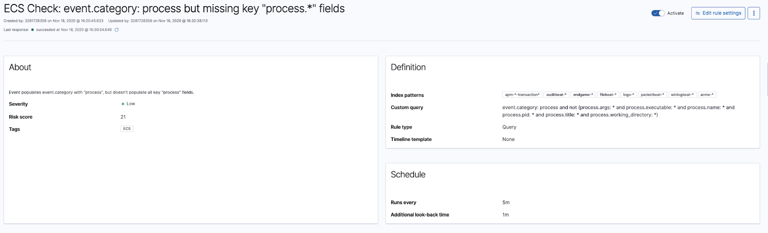This screenshot has width=768, height=233.
Task: Click the acme-* index pattern badge
Action: point(707,94)
